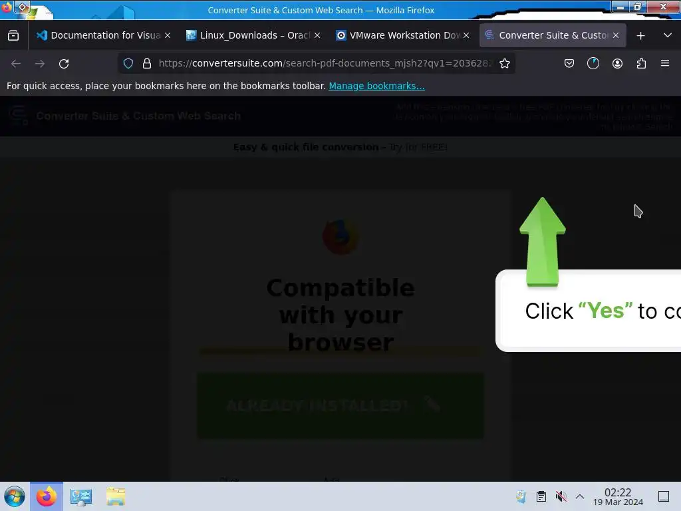
Task: Open the file manager folder icon
Action: point(116,496)
